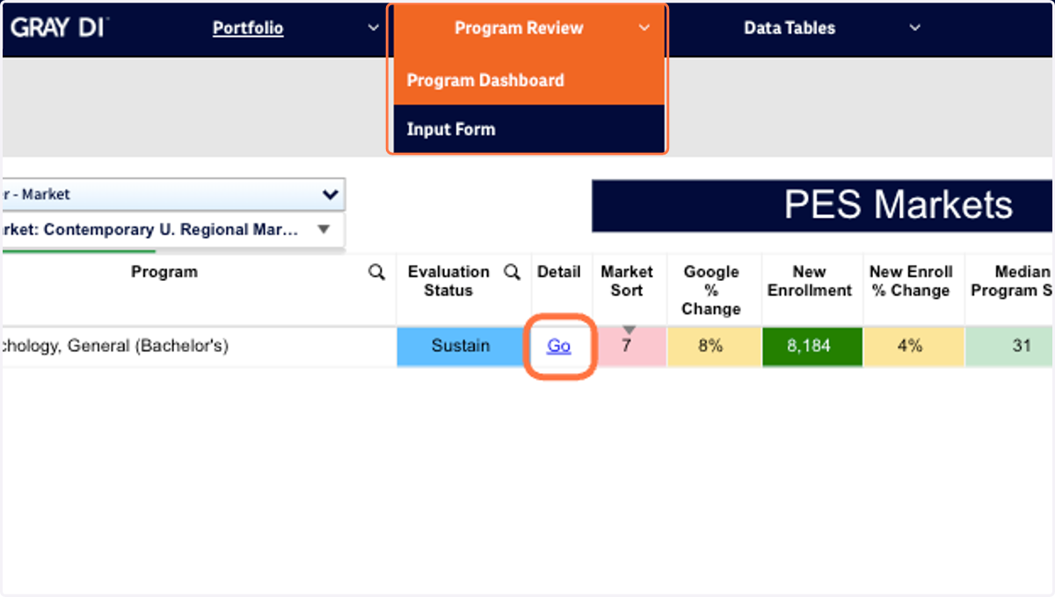Expand the Portfolio dropdown chevron

372,28
